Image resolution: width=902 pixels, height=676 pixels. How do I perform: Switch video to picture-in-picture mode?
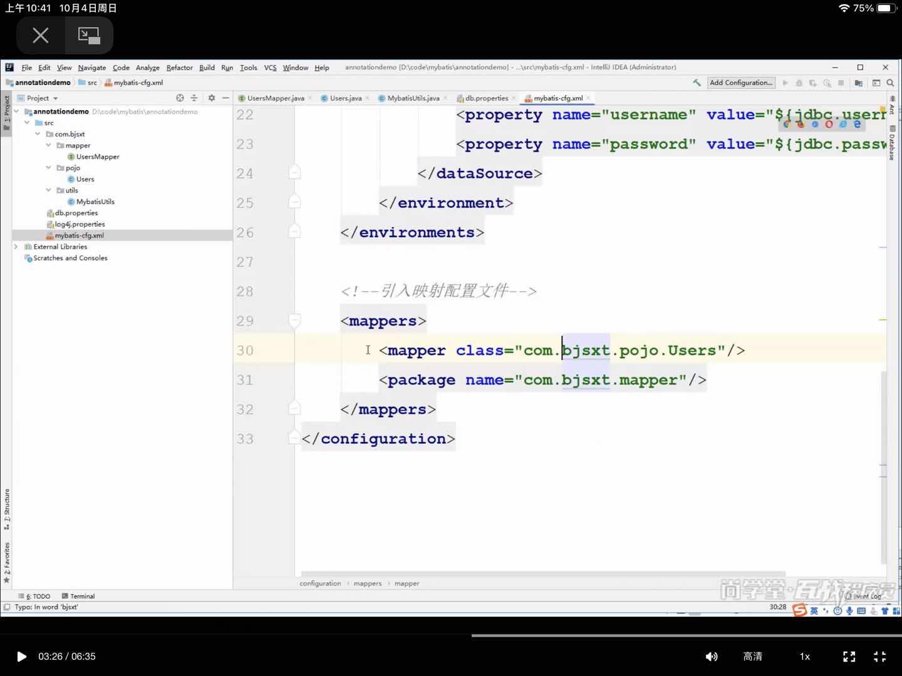coord(89,35)
